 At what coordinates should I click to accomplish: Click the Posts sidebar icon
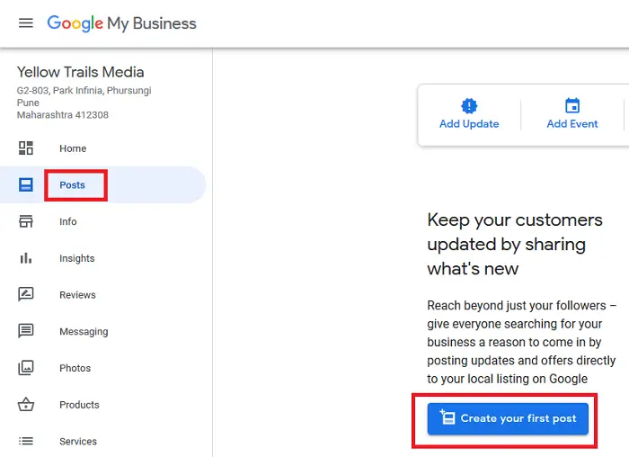click(x=26, y=184)
